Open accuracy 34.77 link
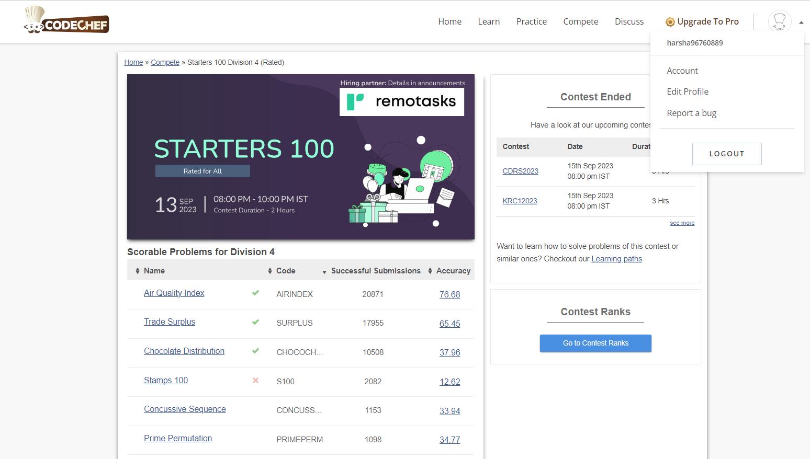Screen dimensions: 810x459 [x=449, y=440]
